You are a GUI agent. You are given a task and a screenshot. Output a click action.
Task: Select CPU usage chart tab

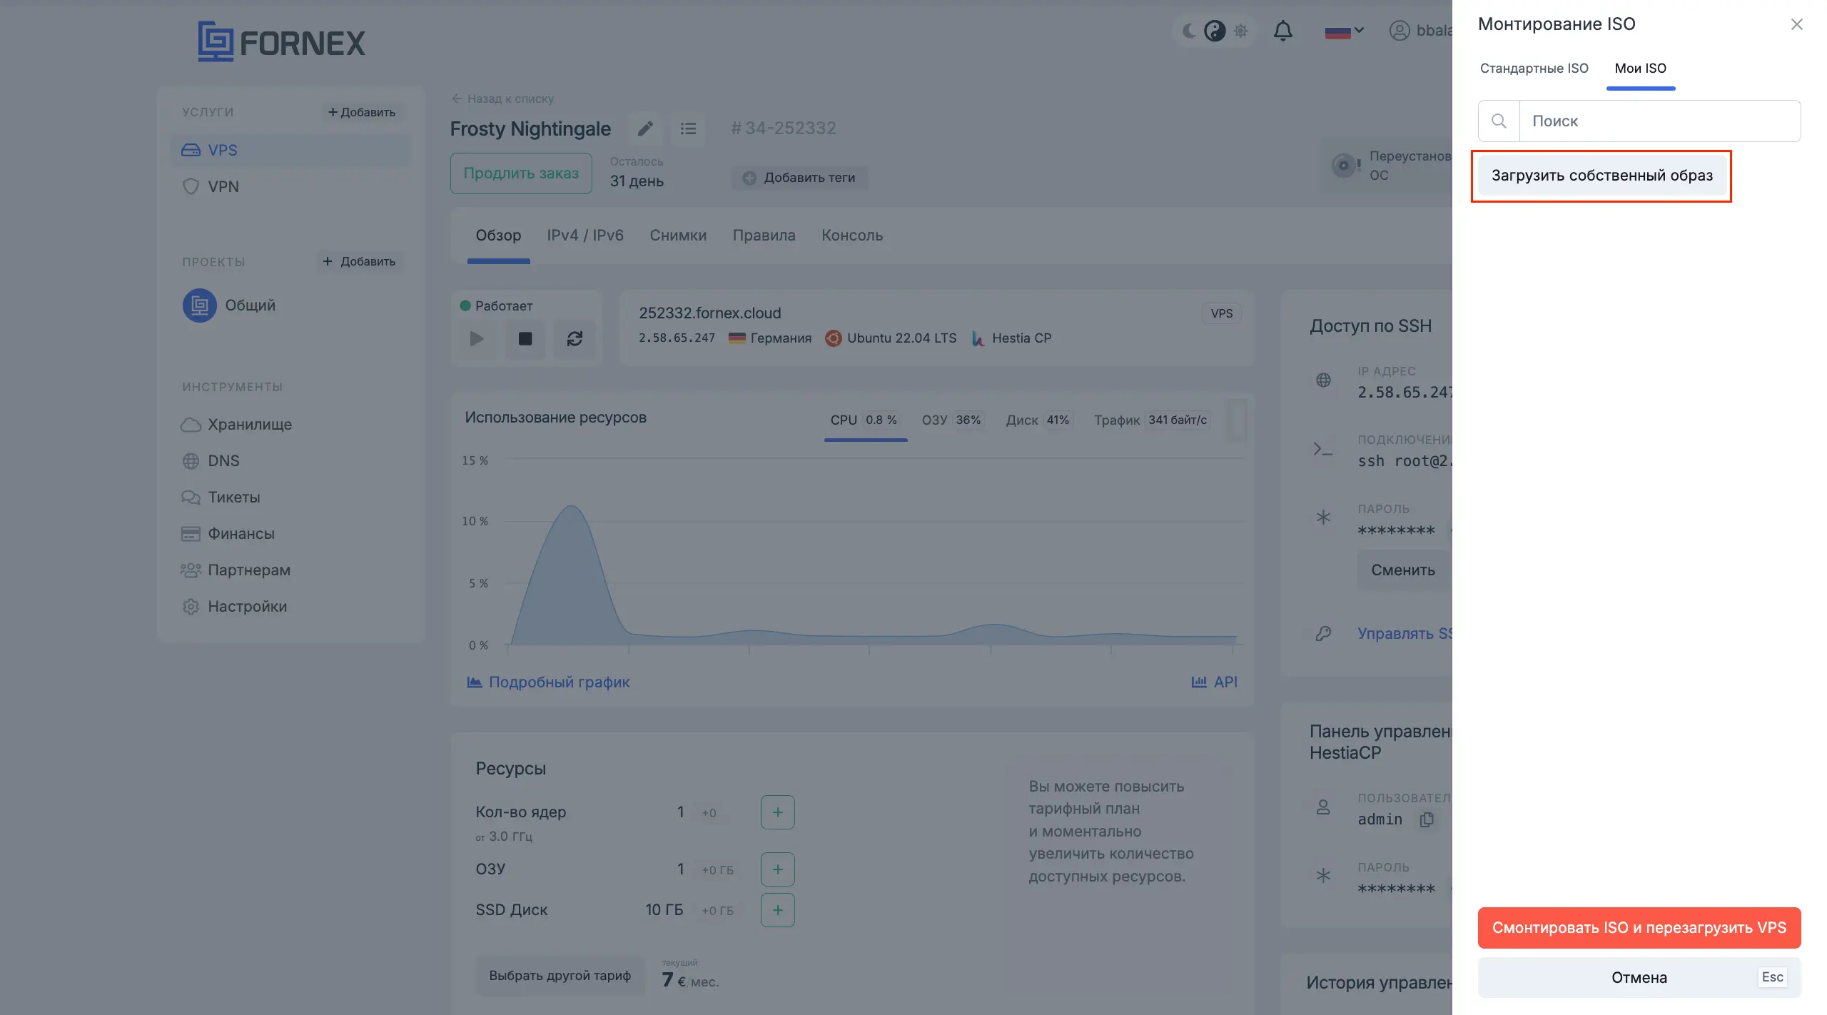coord(865,420)
